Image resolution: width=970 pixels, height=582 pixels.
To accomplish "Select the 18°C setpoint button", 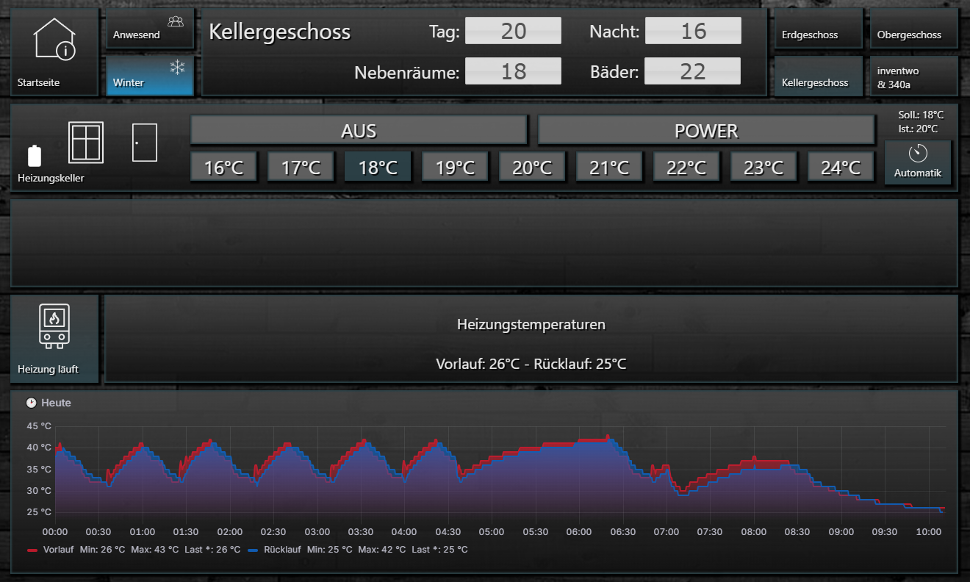I will point(378,168).
